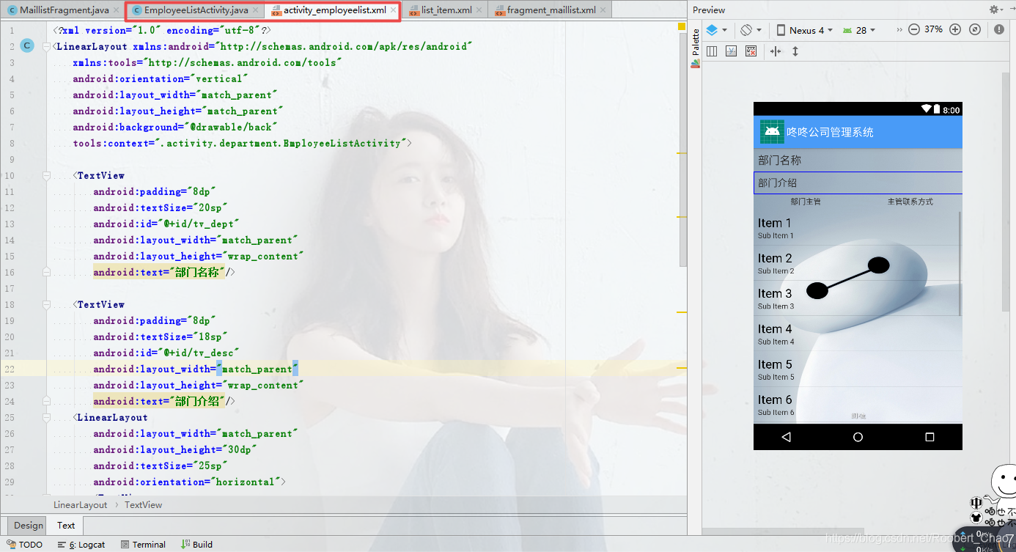Screen dimensions: 1016x552
Task: Close the MaillistFragment.java tab
Action: click(116, 10)
